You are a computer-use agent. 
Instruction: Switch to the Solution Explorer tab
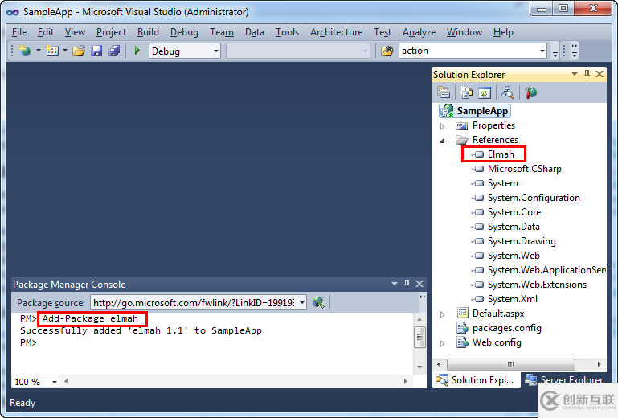click(x=476, y=379)
